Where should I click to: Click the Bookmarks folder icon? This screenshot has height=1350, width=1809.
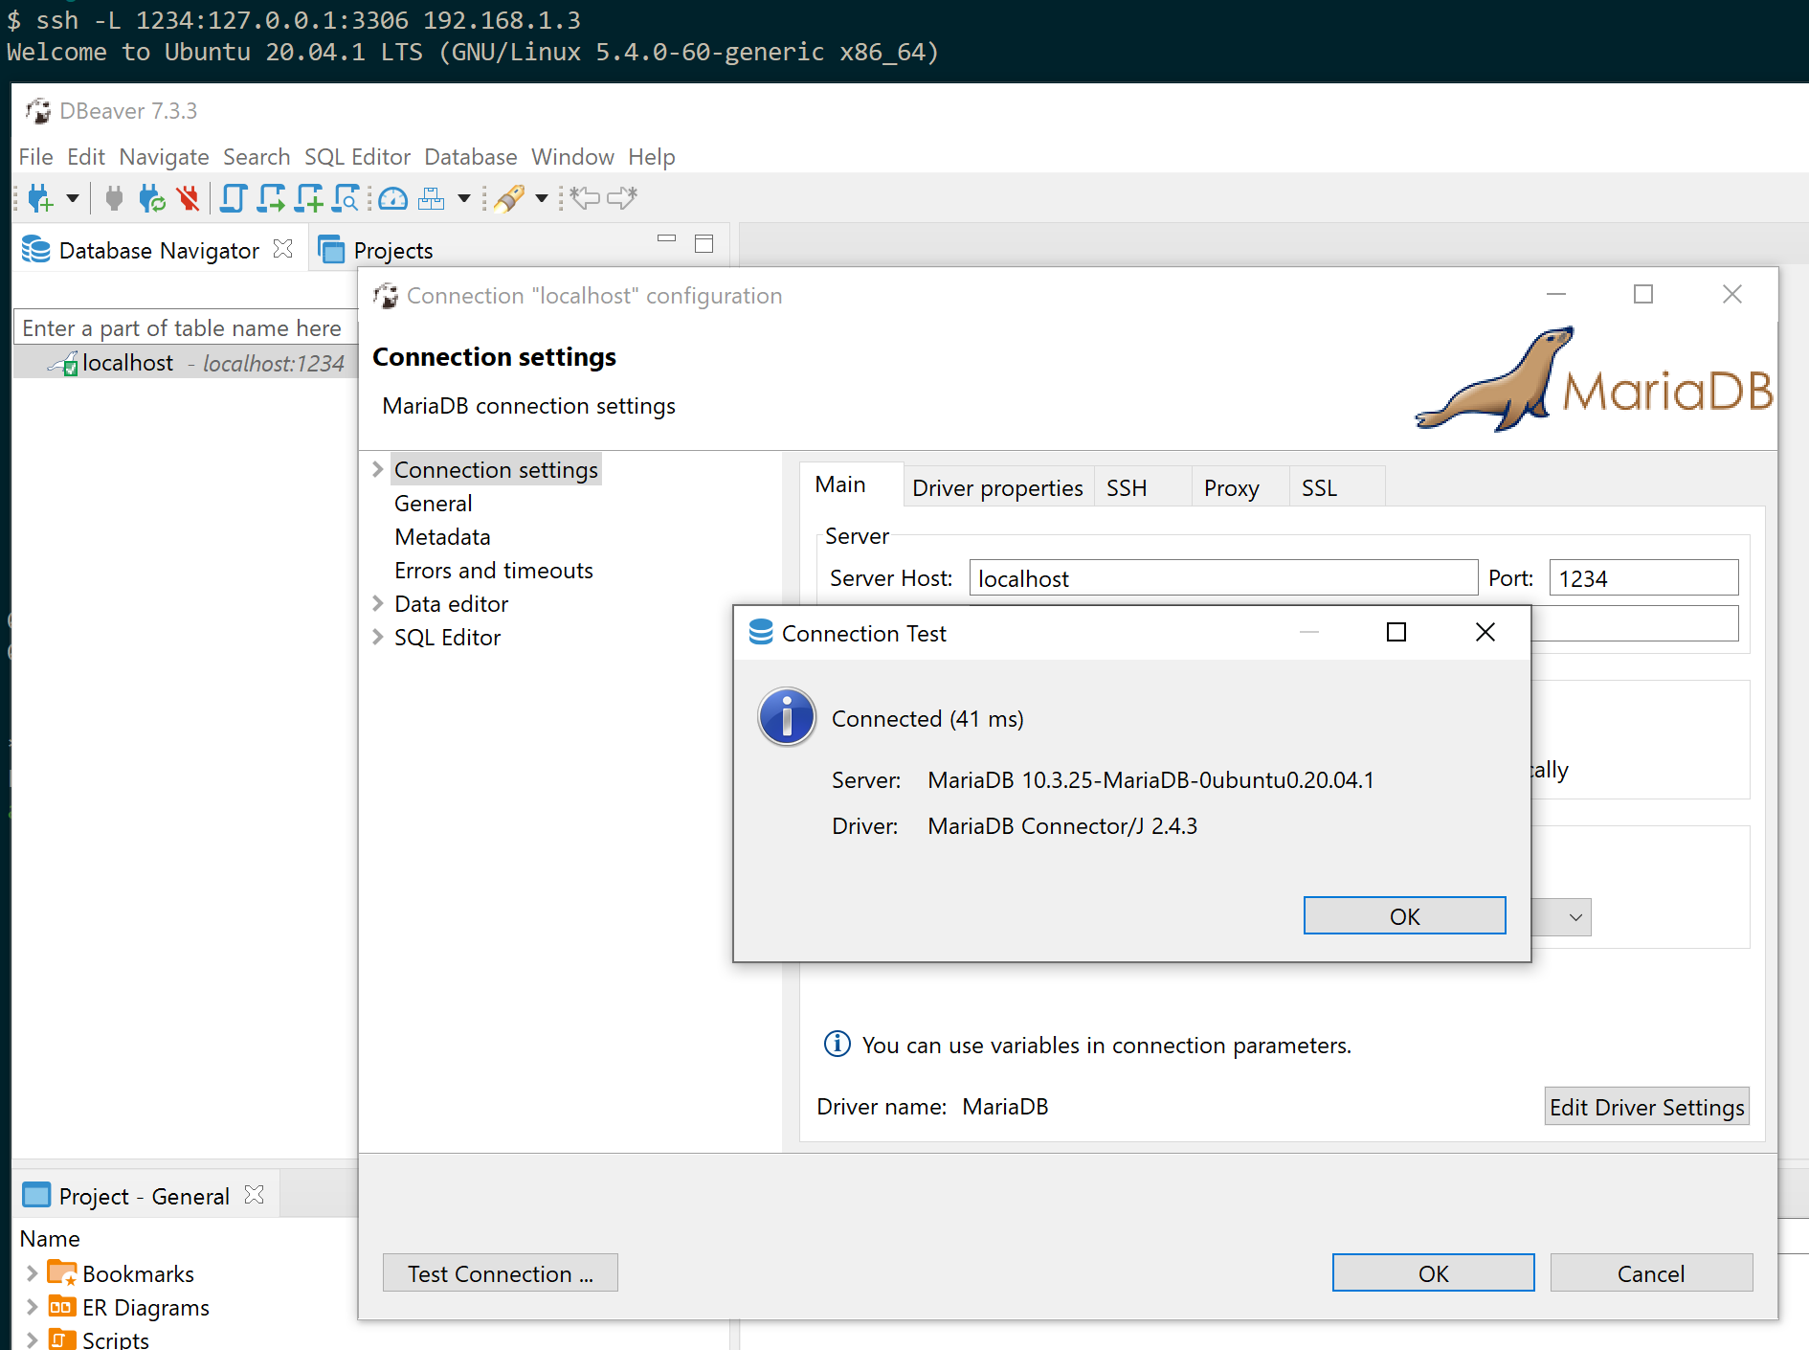pos(62,1272)
